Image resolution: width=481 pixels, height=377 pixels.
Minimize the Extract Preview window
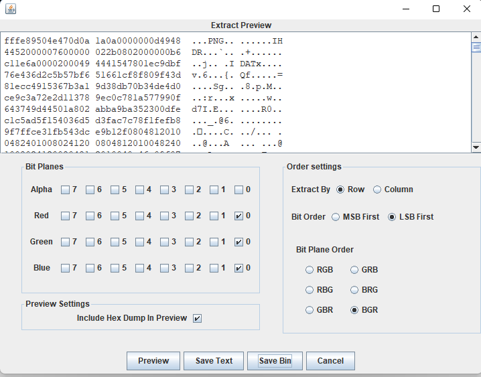coord(406,9)
